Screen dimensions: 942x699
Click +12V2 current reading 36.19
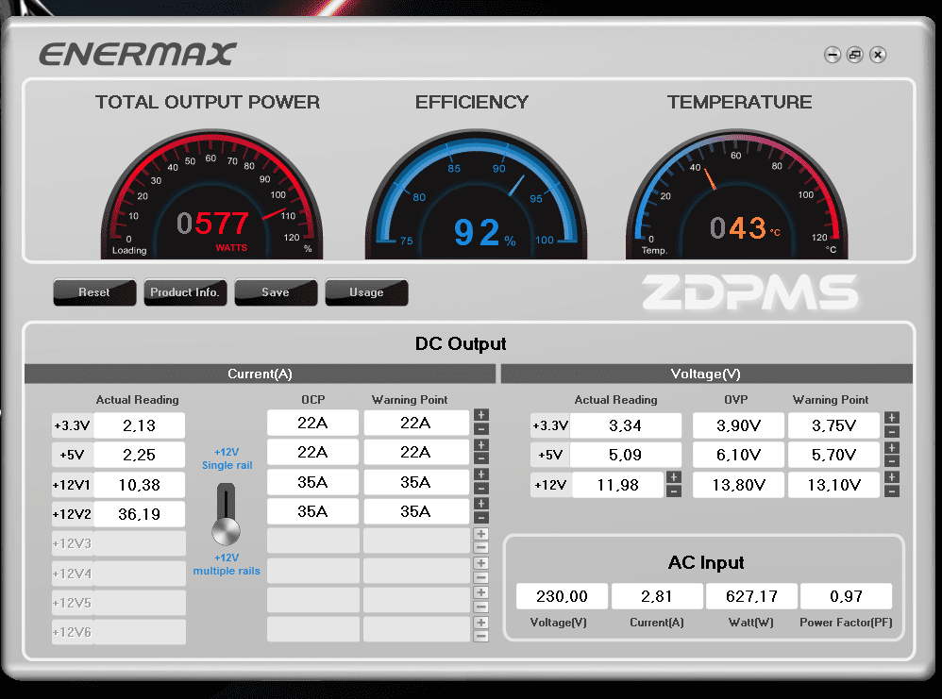[x=140, y=514]
